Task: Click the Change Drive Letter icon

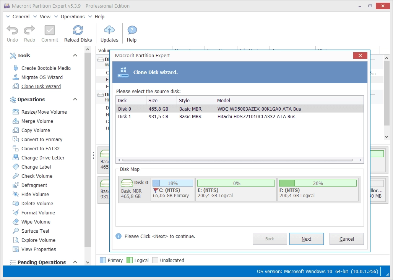Action: tap(16, 158)
